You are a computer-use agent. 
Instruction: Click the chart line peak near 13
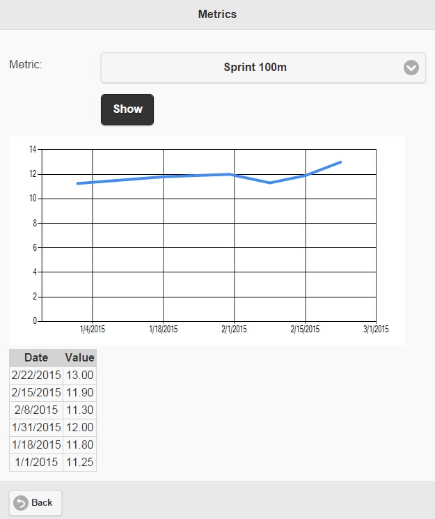point(340,162)
